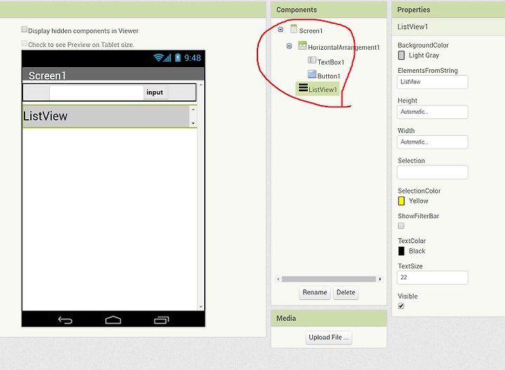Click the Components scrollbar left arrow
The height and width of the screenshot is (370, 505).
click(278, 279)
